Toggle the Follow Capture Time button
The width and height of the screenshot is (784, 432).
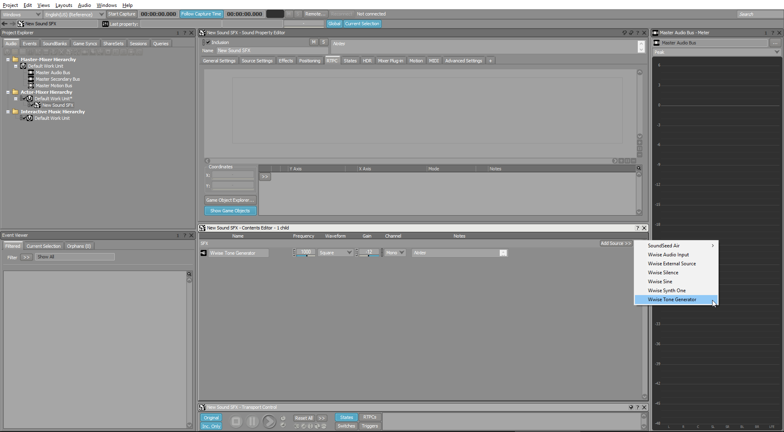[201, 14]
